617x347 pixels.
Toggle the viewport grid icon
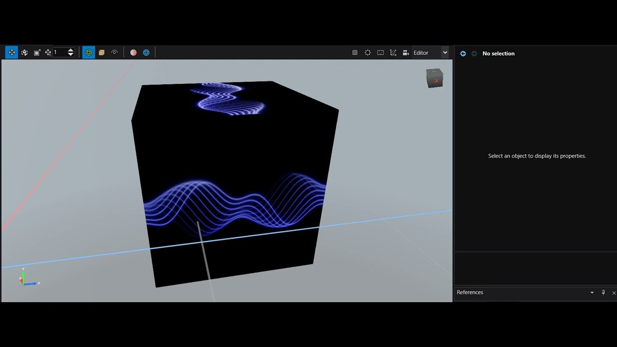tap(355, 53)
